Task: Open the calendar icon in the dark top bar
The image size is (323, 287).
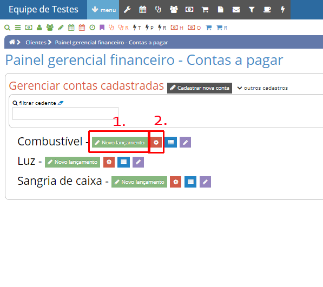Action: (142, 10)
